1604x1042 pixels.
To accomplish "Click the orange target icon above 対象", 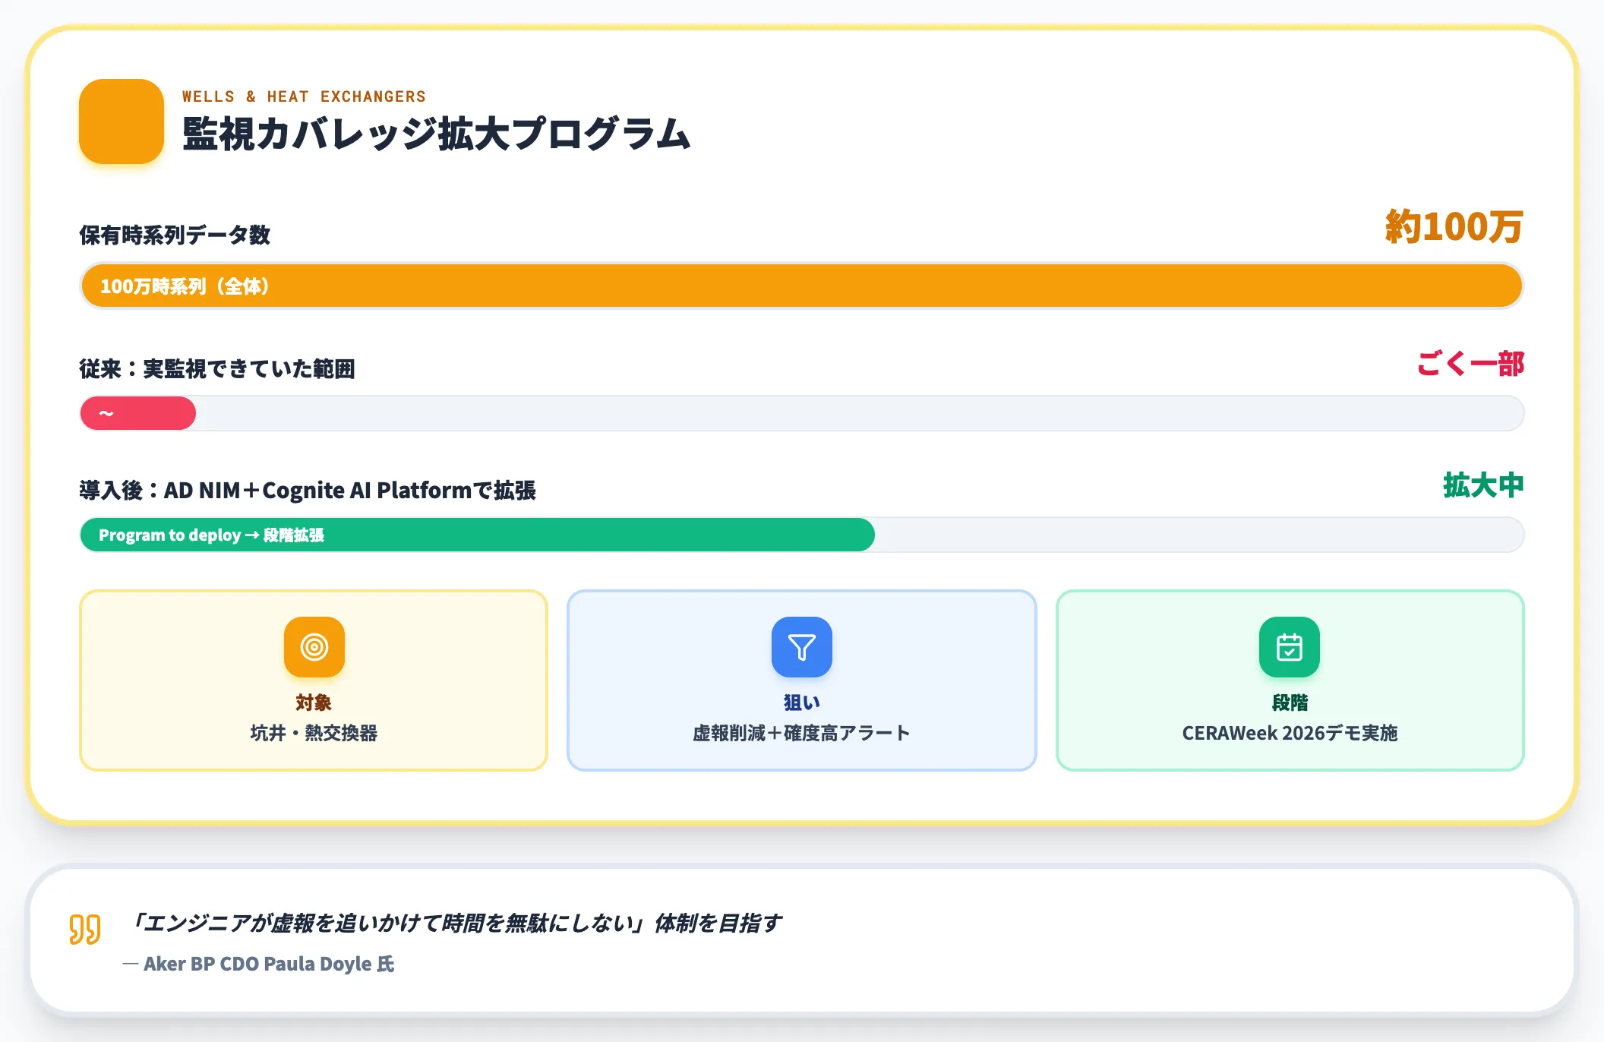I will (314, 647).
